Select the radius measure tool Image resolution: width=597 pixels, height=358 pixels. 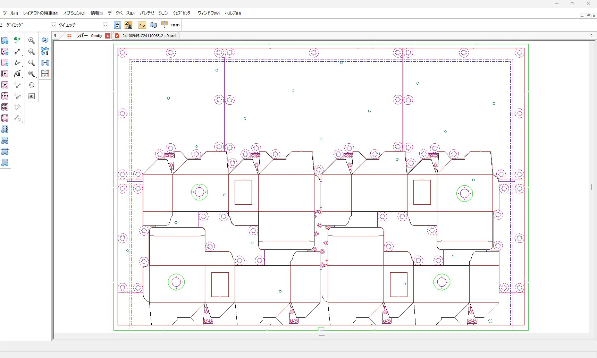pos(17,74)
